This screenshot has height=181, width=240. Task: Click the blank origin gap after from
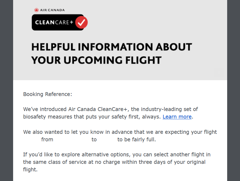coord(73,140)
